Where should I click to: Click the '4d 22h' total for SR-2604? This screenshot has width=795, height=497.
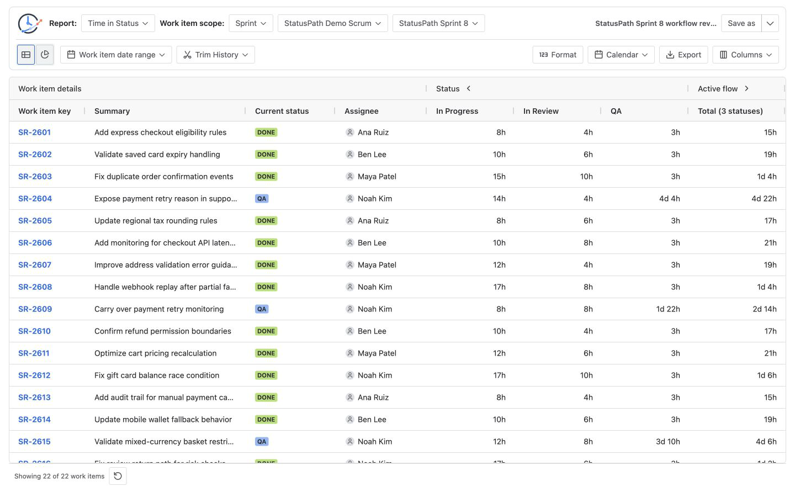(x=764, y=199)
